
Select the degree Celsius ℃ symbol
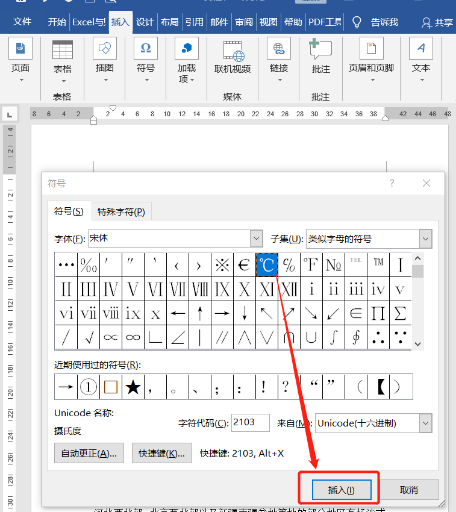266,265
